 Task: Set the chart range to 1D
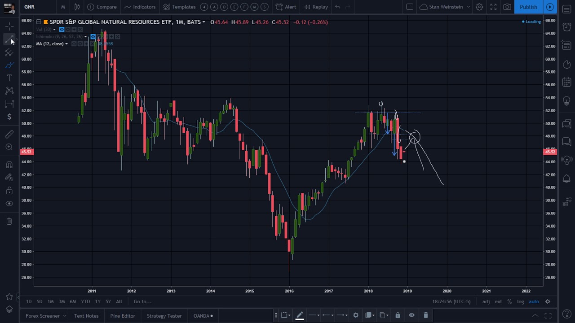click(29, 301)
